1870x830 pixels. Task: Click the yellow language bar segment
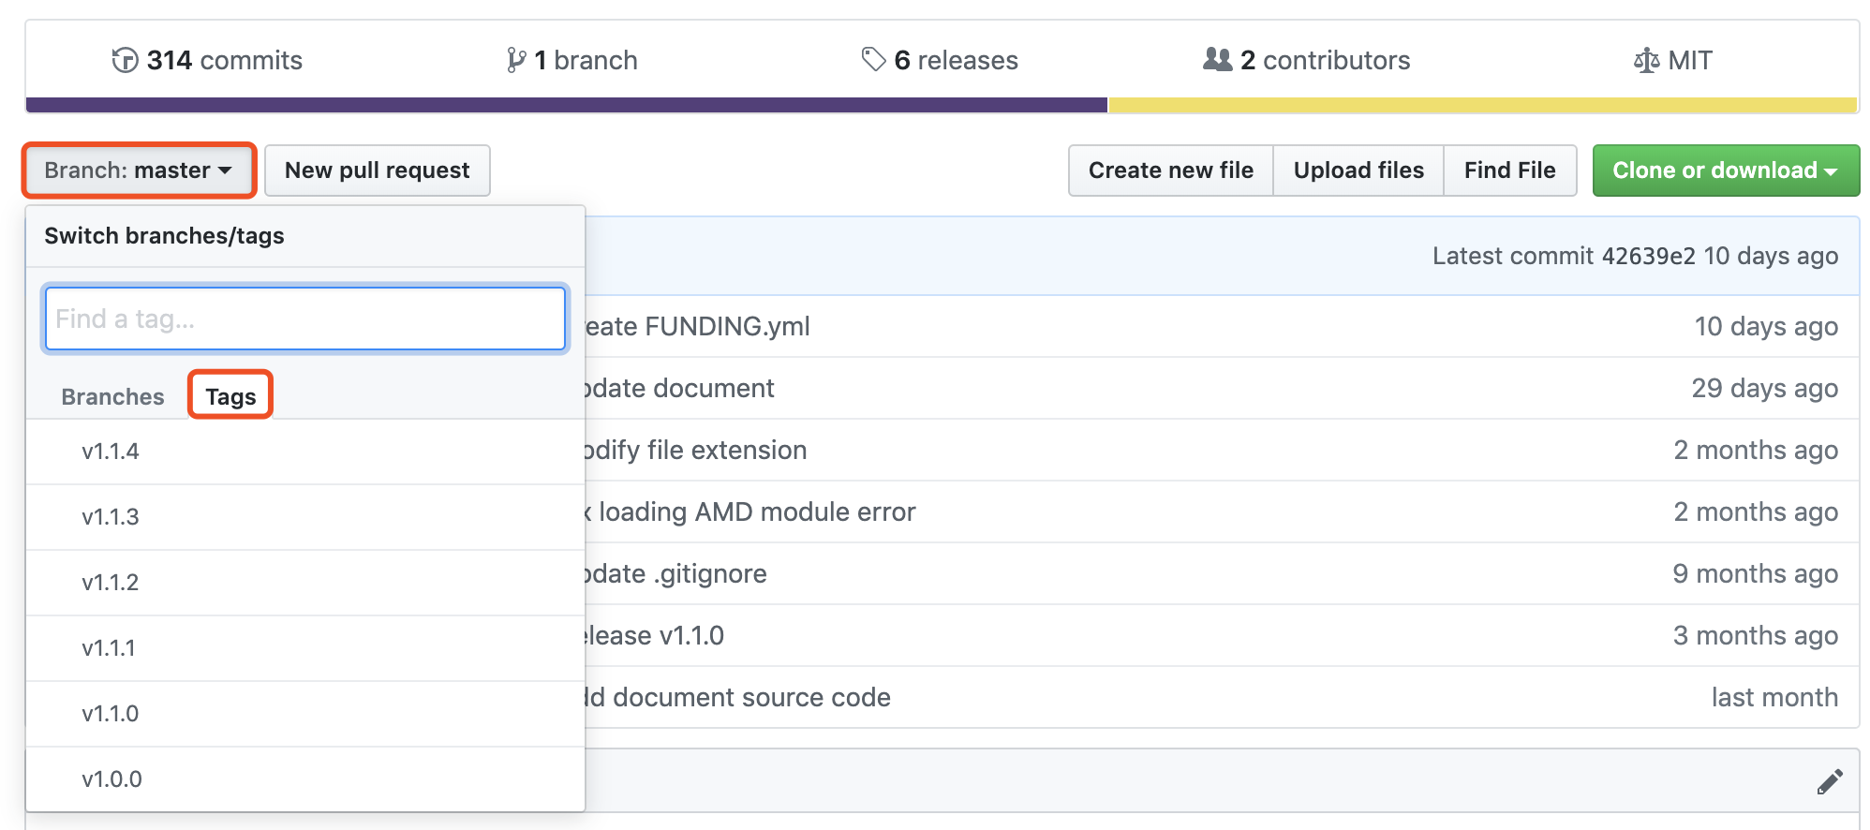[x=1482, y=105]
